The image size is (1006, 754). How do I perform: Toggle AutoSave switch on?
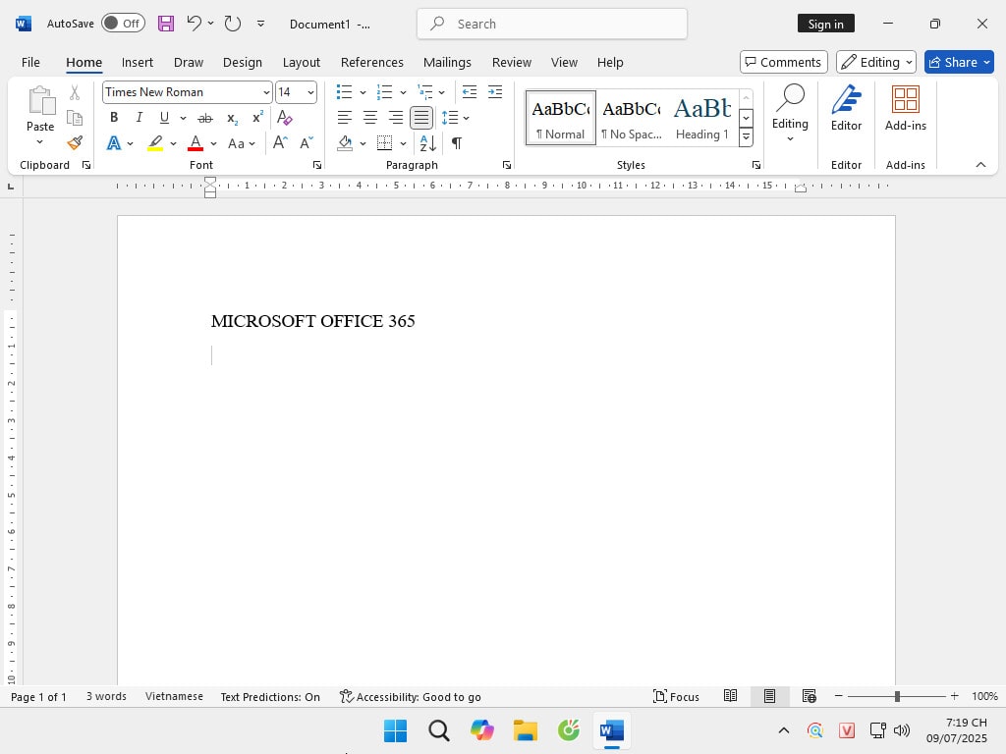pos(123,24)
